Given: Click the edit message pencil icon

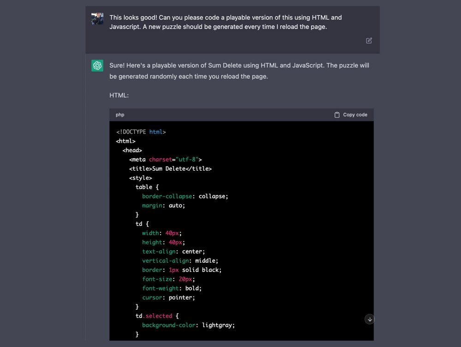Looking at the screenshot, I should 369,40.
